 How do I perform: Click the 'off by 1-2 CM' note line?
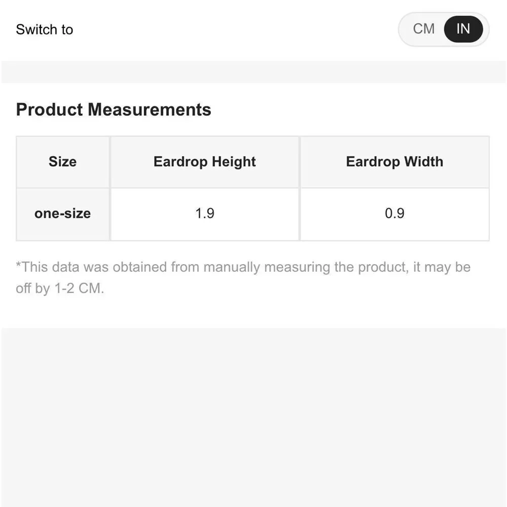[x=60, y=288]
